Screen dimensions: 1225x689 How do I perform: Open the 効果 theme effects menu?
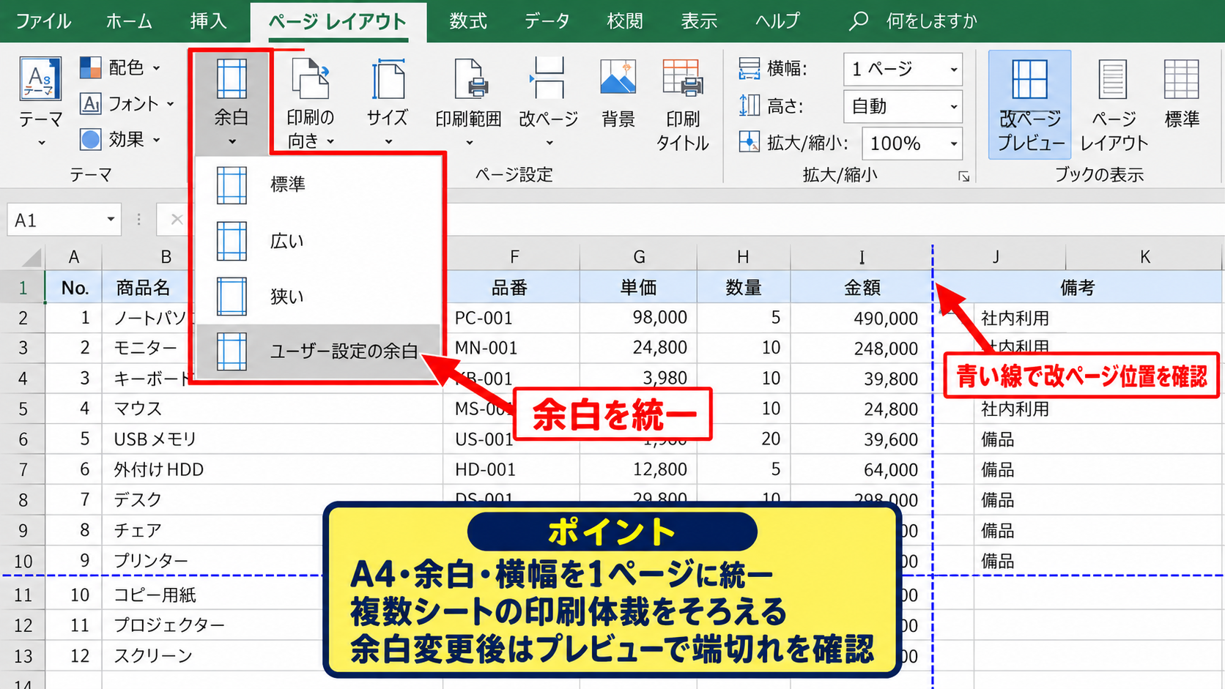click(119, 139)
